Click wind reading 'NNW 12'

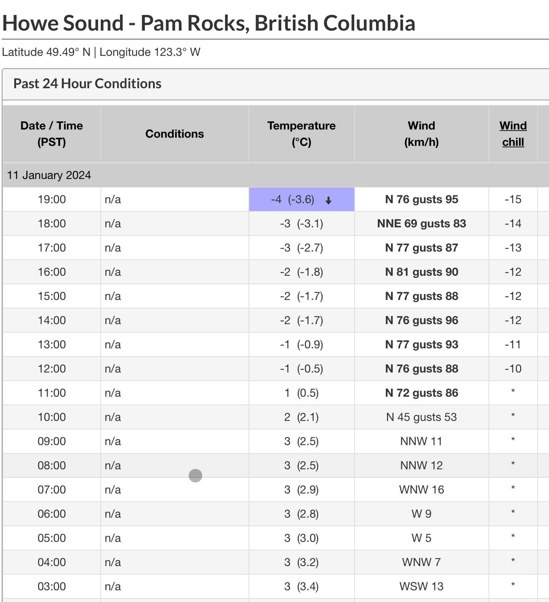[422, 465]
